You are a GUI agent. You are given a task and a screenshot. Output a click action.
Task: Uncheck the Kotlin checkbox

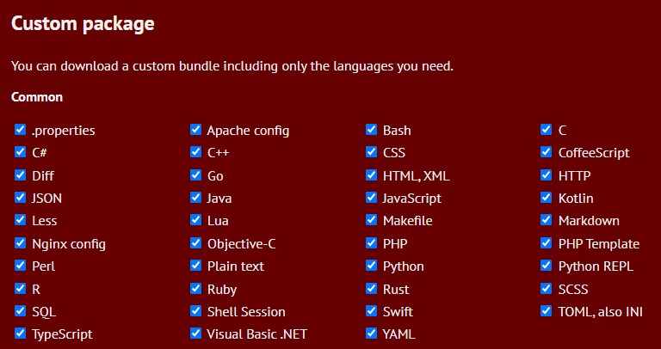tap(547, 198)
